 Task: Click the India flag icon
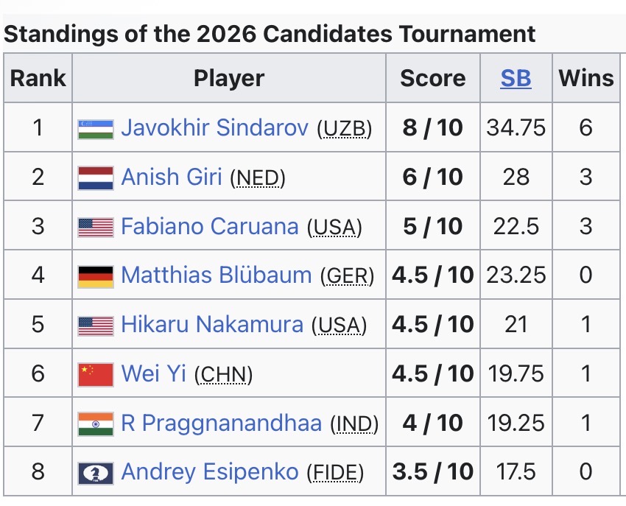[x=96, y=424]
